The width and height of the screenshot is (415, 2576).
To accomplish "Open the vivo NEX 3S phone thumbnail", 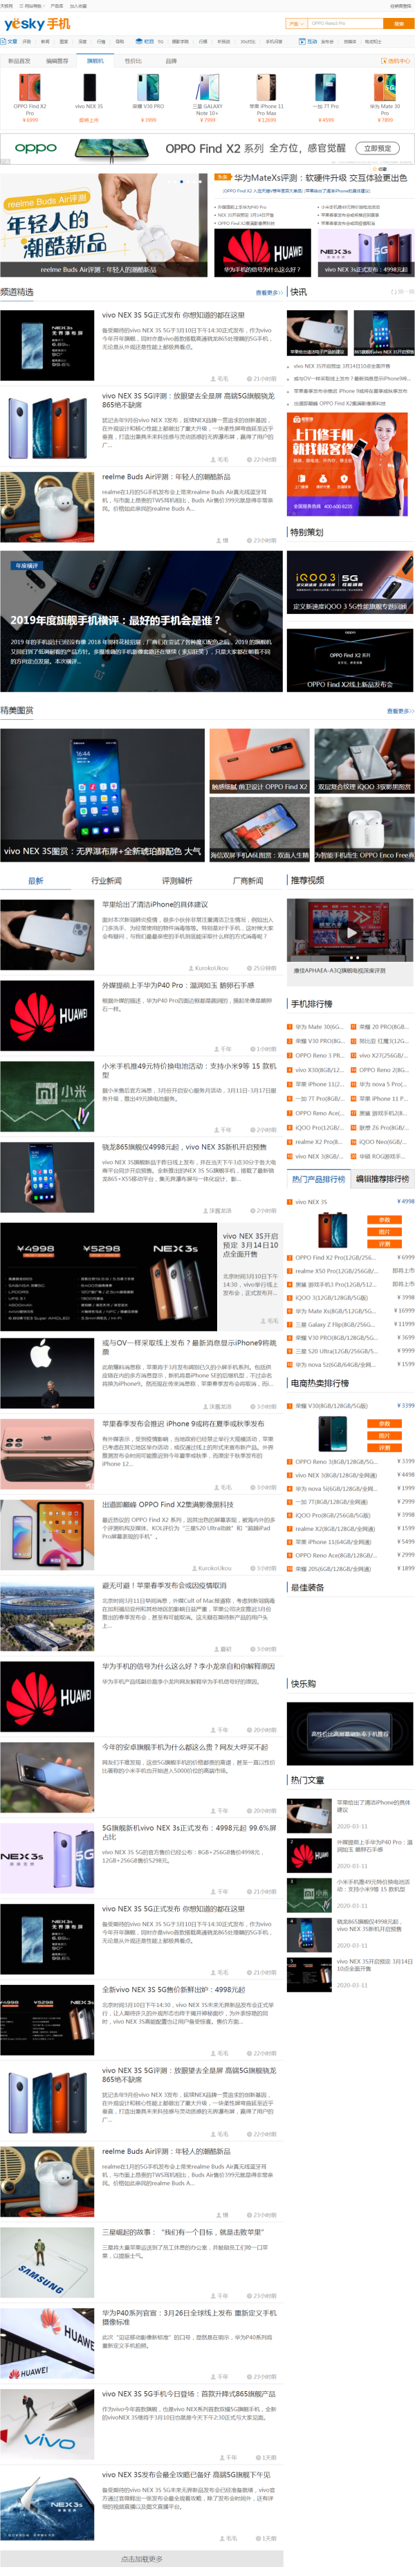I will 89,87.
